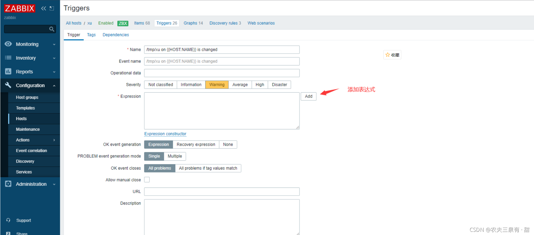The width and height of the screenshot is (534, 235).
Task: Choose Recovery expression for OK event
Action: click(196, 144)
